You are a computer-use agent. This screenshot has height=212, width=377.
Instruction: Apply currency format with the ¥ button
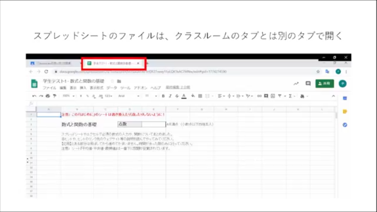coord(81,96)
